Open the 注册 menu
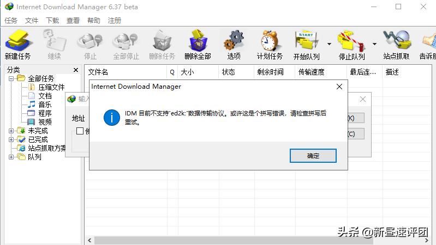Image resolution: width=436 pixels, height=245 pixels. point(115,20)
